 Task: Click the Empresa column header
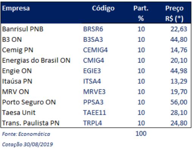16,8
